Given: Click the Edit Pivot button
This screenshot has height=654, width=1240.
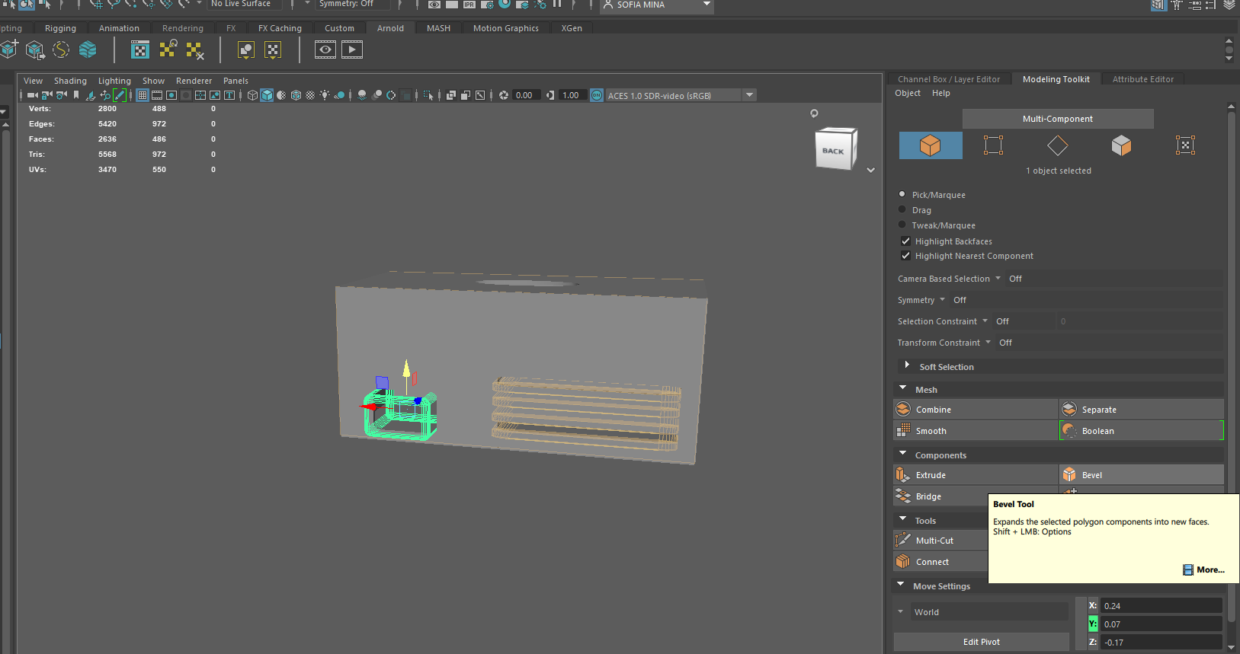Looking at the screenshot, I should (981, 642).
